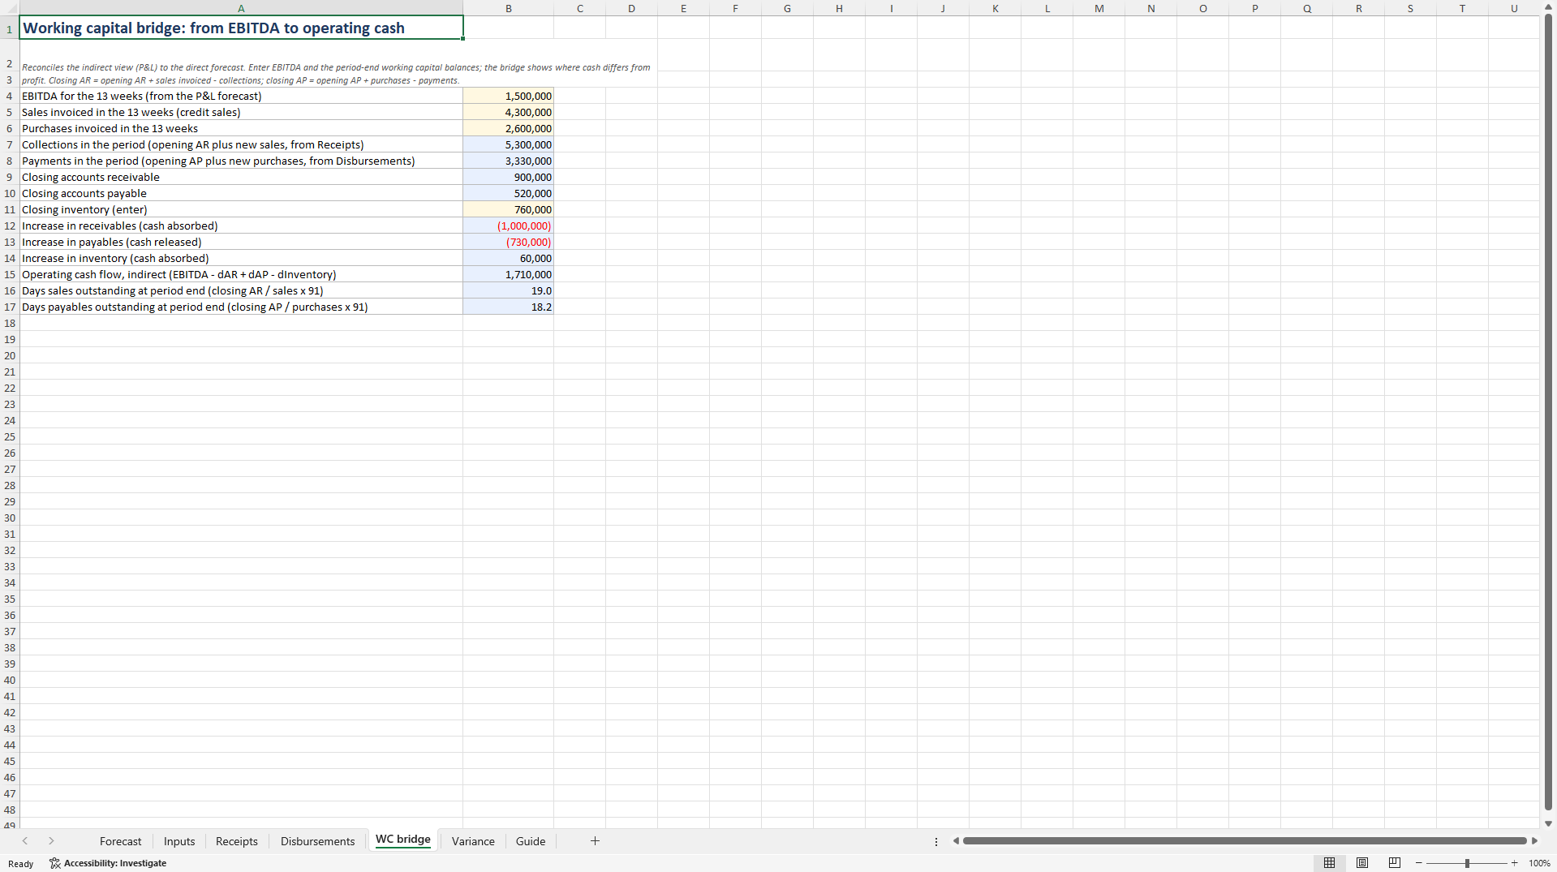The width and height of the screenshot is (1557, 872).
Task: Select closing accounts payable value 520,000
Action: [509, 193]
